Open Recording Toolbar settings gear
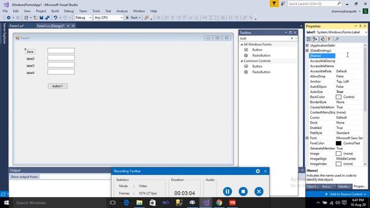 [x=258, y=171]
